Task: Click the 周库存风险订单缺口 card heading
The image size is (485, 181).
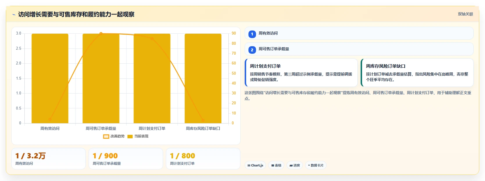Action: [386, 66]
